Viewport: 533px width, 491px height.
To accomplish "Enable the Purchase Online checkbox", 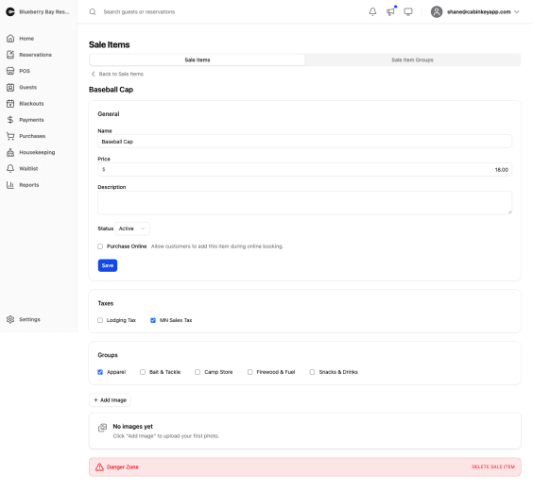I will click(x=100, y=246).
